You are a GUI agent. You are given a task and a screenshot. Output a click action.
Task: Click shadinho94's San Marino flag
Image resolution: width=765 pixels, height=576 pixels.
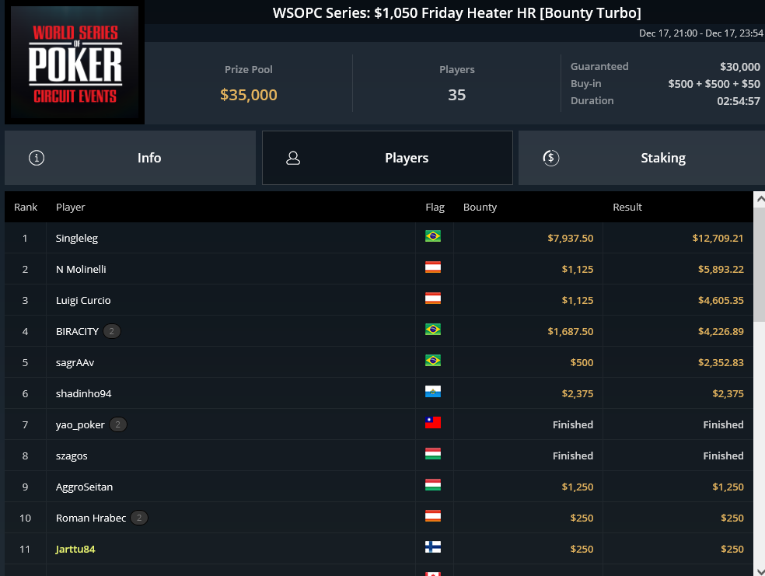pos(433,392)
